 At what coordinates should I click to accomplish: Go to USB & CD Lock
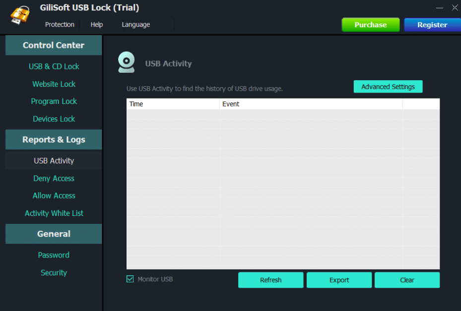[54, 66]
